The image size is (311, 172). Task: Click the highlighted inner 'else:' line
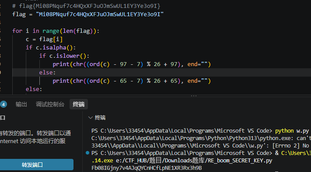tap(47, 73)
